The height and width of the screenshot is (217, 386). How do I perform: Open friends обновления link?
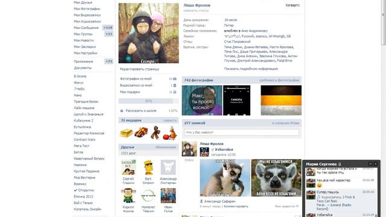(166, 147)
